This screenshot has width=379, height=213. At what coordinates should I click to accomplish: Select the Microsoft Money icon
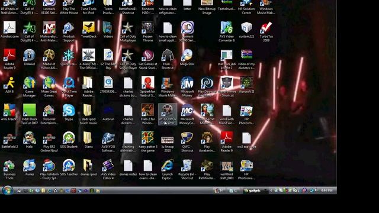click(187, 86)
